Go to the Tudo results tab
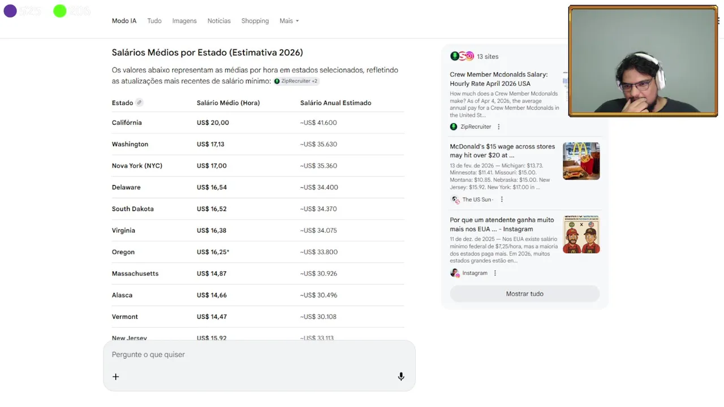This screenshot has height=407, width=724. pos(154,21)
